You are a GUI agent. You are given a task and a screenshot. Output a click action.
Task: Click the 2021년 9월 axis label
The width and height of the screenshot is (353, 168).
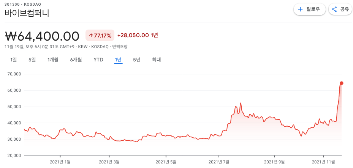click(274, 162)
